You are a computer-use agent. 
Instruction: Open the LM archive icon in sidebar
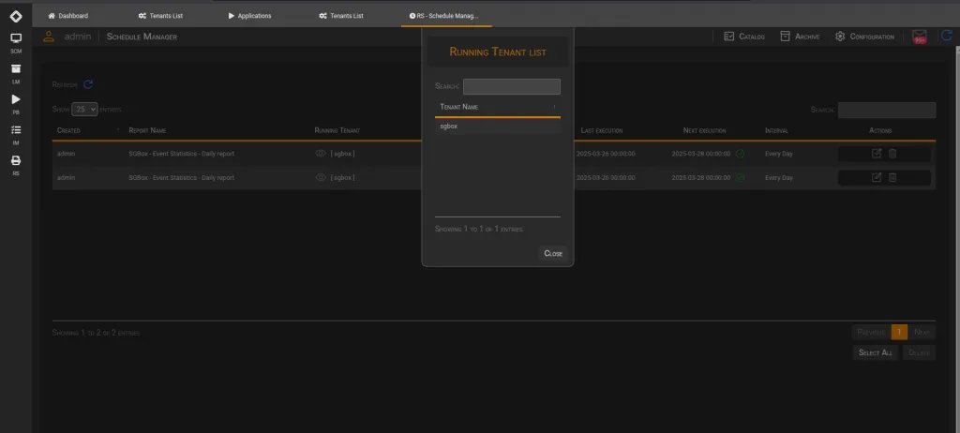point(16,73)
